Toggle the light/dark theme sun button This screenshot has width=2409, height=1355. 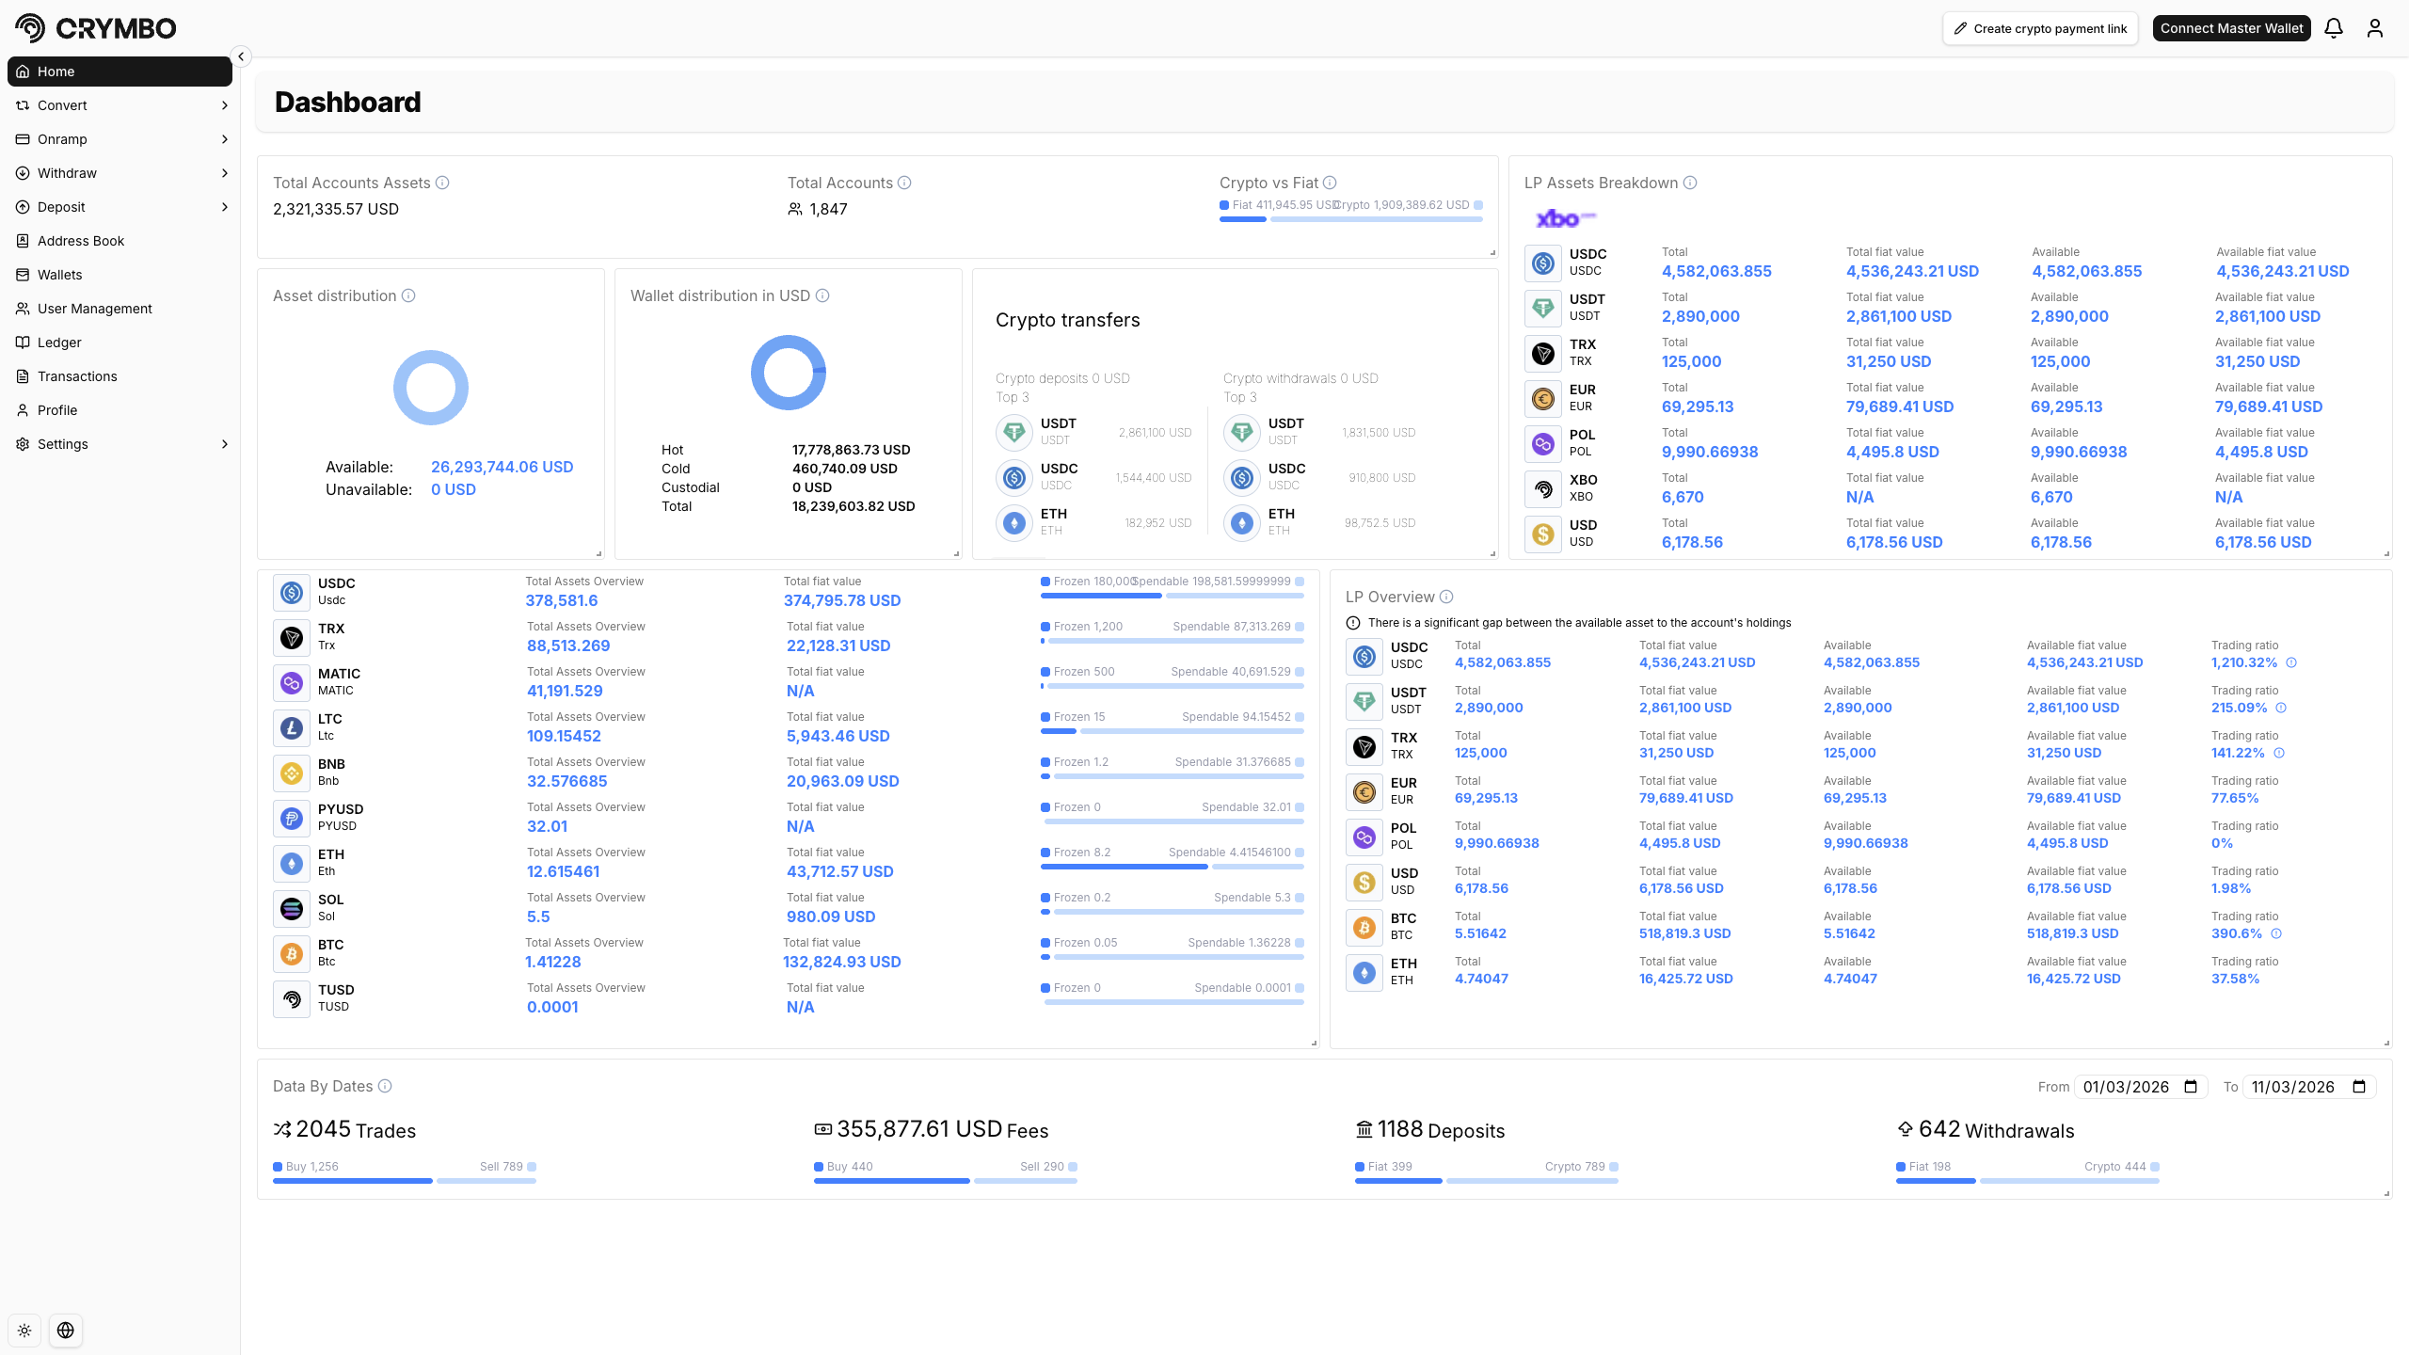(x=24, y=1331)
